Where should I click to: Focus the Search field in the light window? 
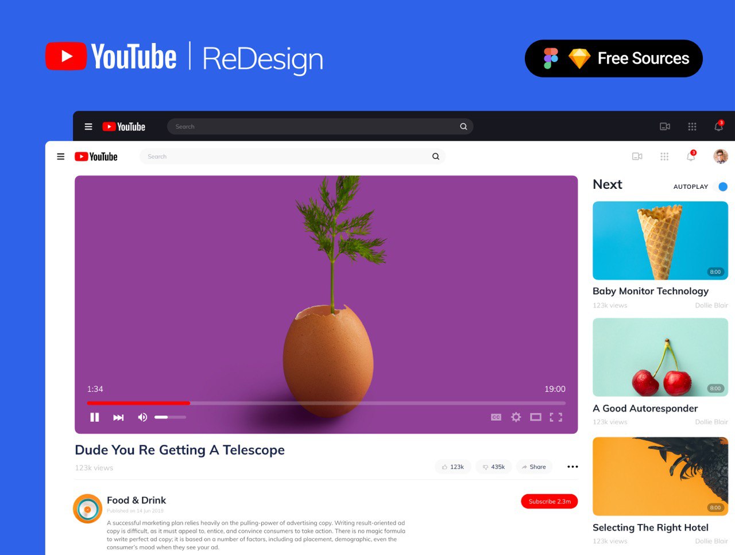click(292, 157)
